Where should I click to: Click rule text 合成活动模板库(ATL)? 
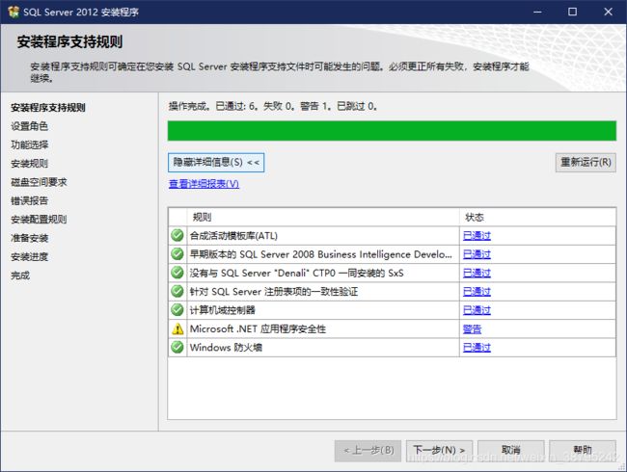[233, 236]
